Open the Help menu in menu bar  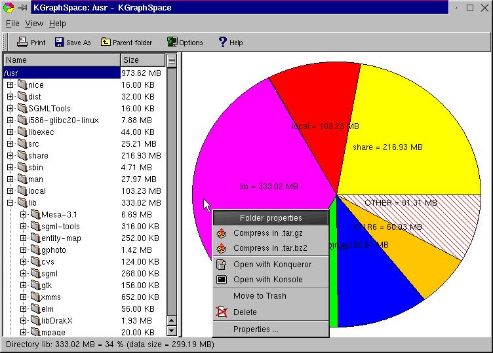point(58,24)
